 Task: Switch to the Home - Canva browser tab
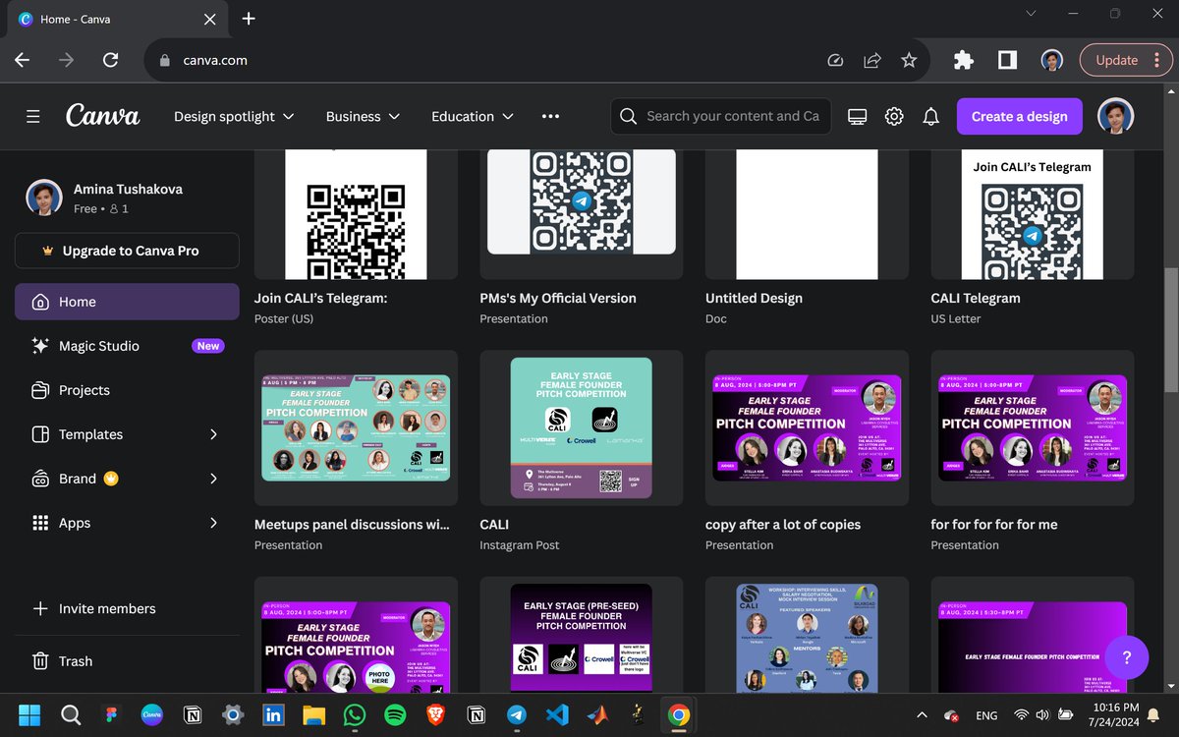(x=117, y=19)
